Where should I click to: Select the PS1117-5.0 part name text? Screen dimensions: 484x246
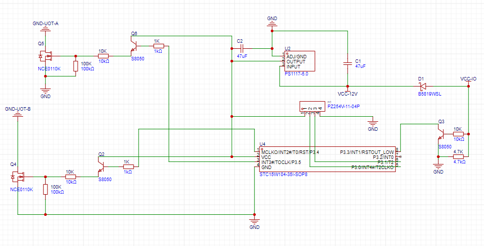click(297, 74)
